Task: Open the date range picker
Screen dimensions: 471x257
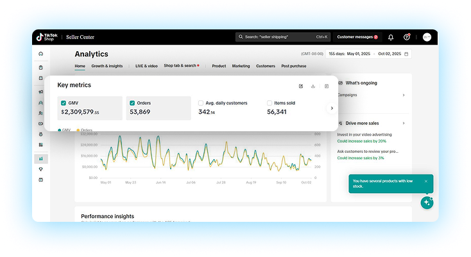Action: coord(369,54)
